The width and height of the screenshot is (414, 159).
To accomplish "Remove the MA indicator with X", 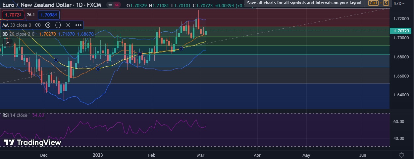I will (x=68, y=25).
